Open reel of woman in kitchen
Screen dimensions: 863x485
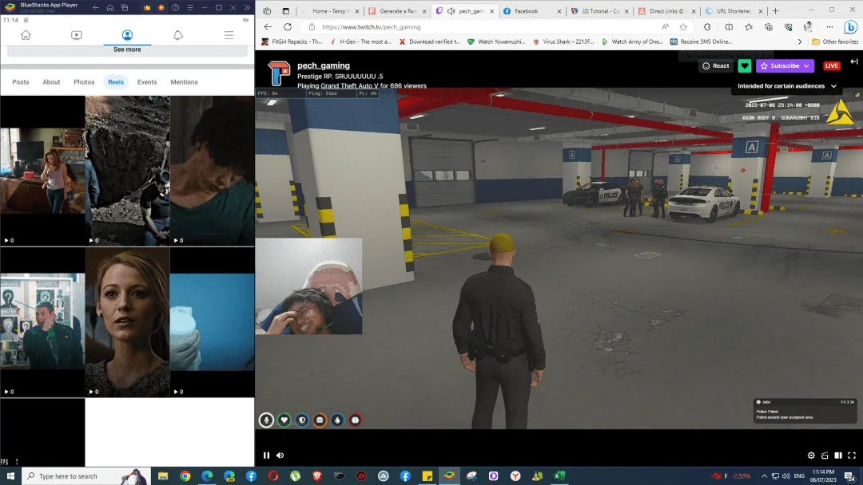pos(42,171)
